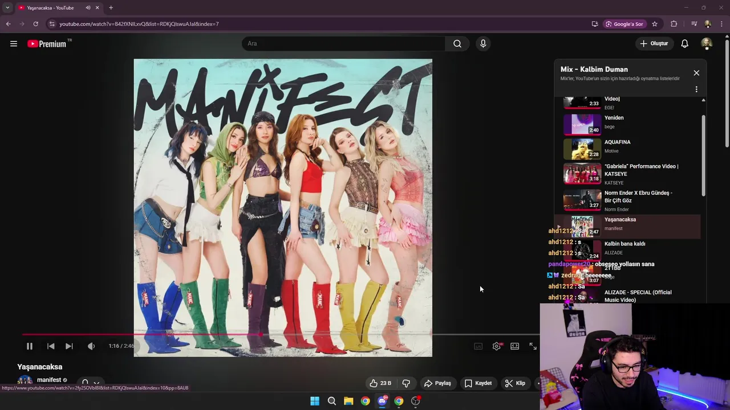730x410 pixels.
Task: Open Windows taskbar search
Action: click(331, 401)
